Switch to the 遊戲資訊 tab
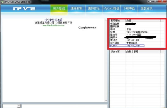 click(x=146, y=8)
